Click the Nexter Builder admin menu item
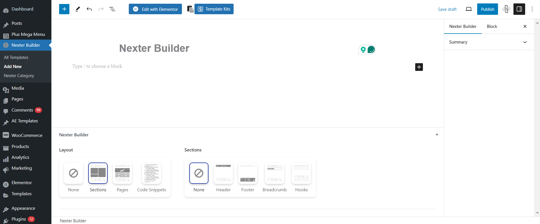This screenshot has width=540, height=224. (x=26, y=45)
